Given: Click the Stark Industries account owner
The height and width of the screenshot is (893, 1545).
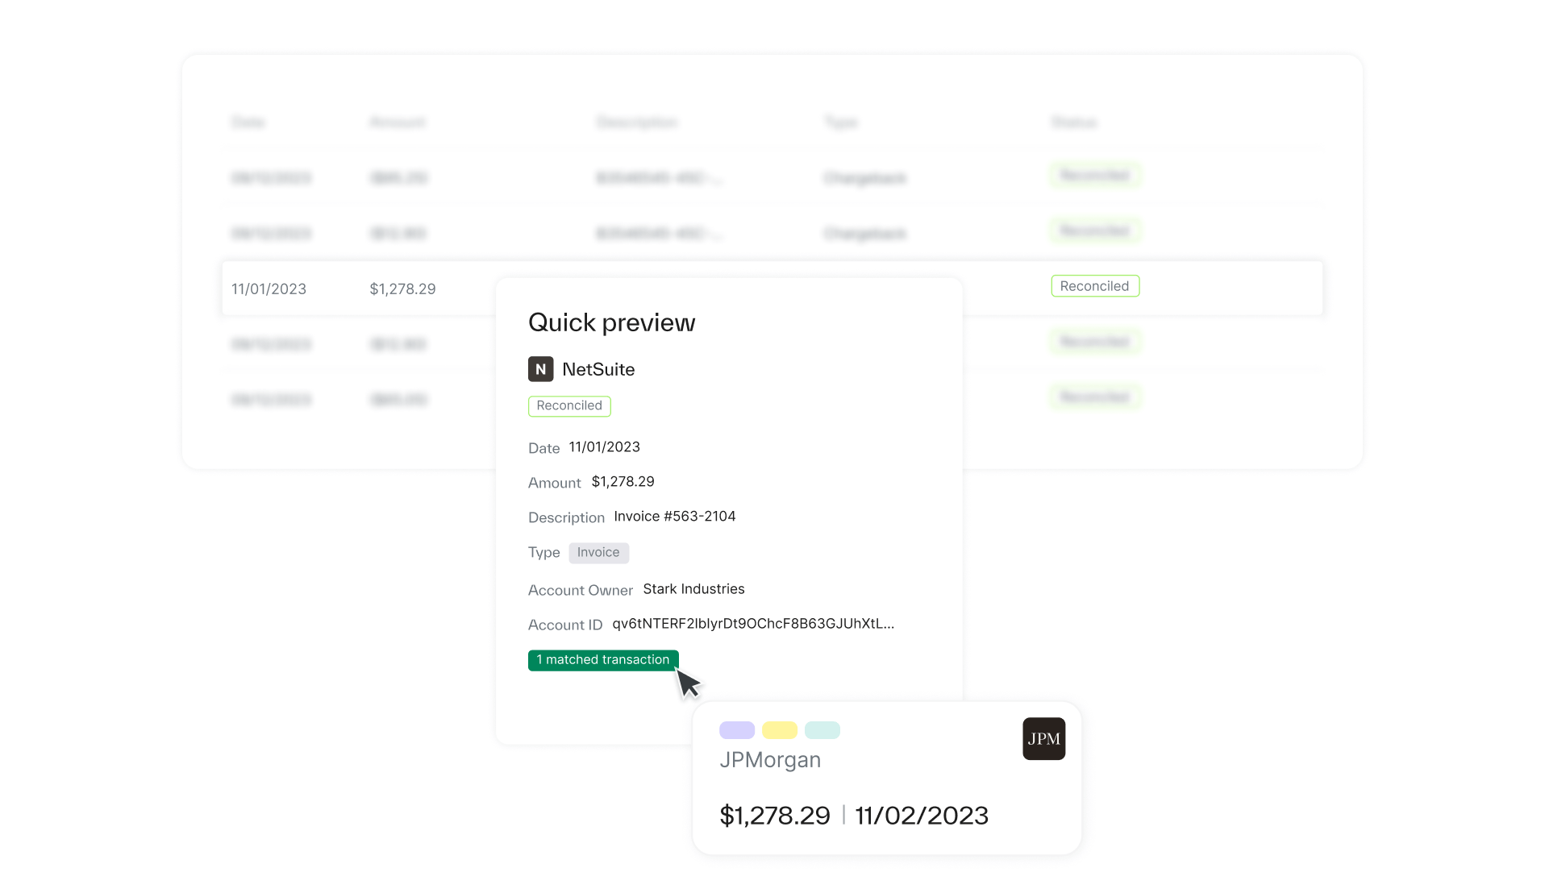Looking at the screenshot, I should (x=693, y=589).
